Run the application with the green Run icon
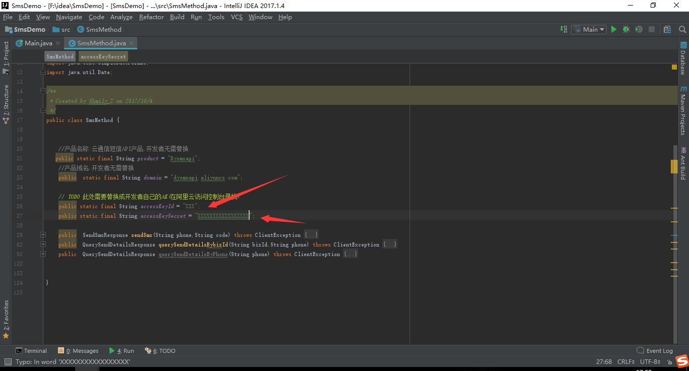689x371 pixels. point(614,29)
